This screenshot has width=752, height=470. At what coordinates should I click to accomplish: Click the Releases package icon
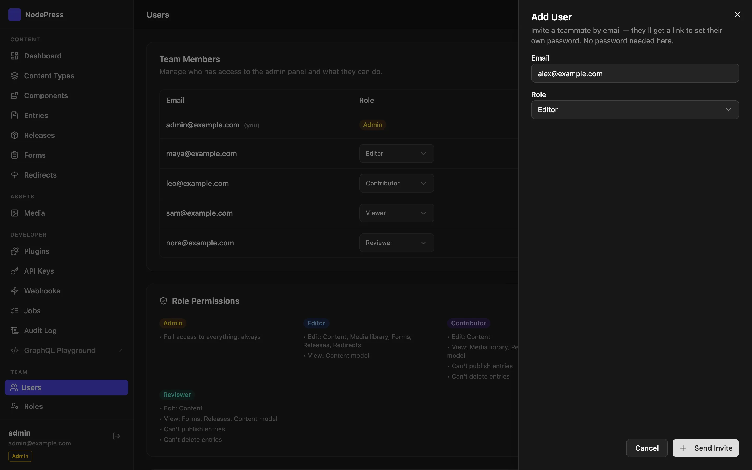click(15, 135)
